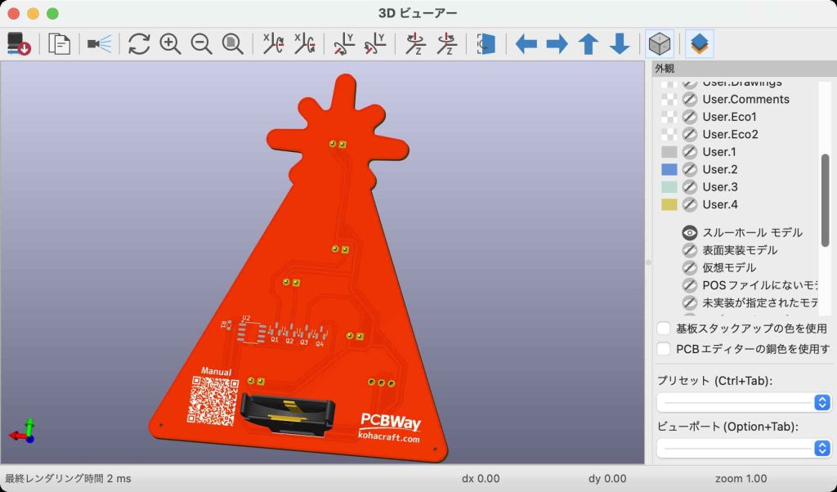Hide スルーホール モデル with its eye icon
This screenshot has height=492, width=837.
click(x=690, y=233)
